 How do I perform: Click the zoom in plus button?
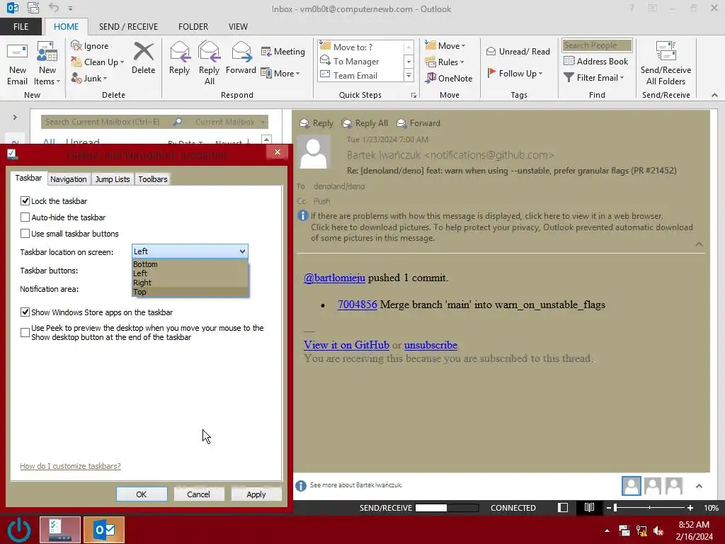[x=690, y=507]
